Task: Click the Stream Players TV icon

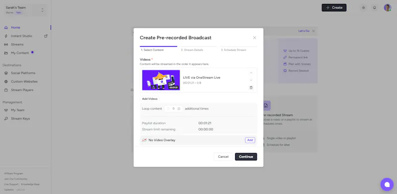Action: pyautogui.click(x=6, y=90)
